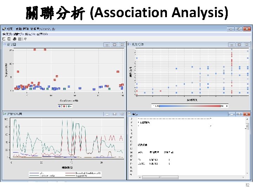Close the main results window

click(x=247, y=29)
